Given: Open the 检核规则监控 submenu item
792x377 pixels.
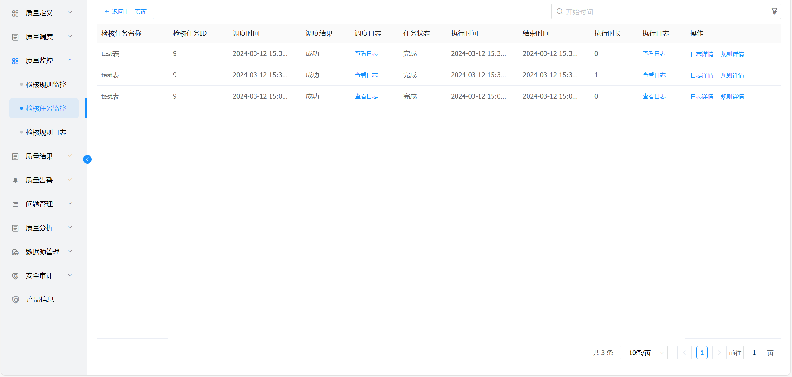Looking at the screenshot, I should tap(46, 84).
